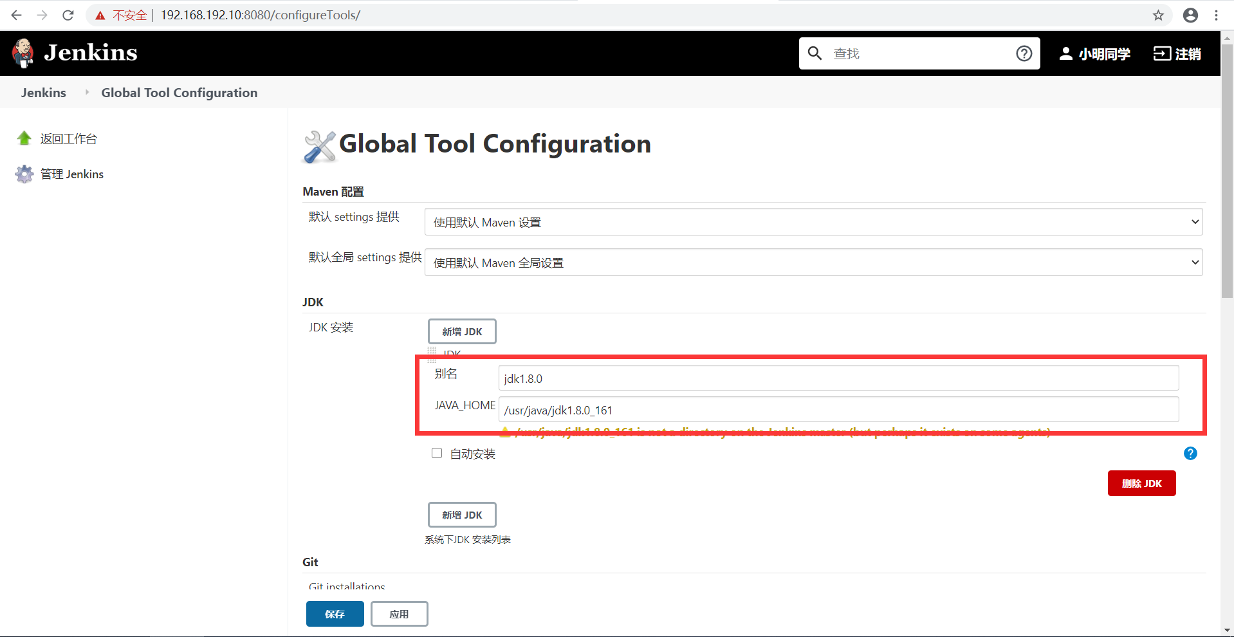Click the Jenkins butler logo icon

24,53
